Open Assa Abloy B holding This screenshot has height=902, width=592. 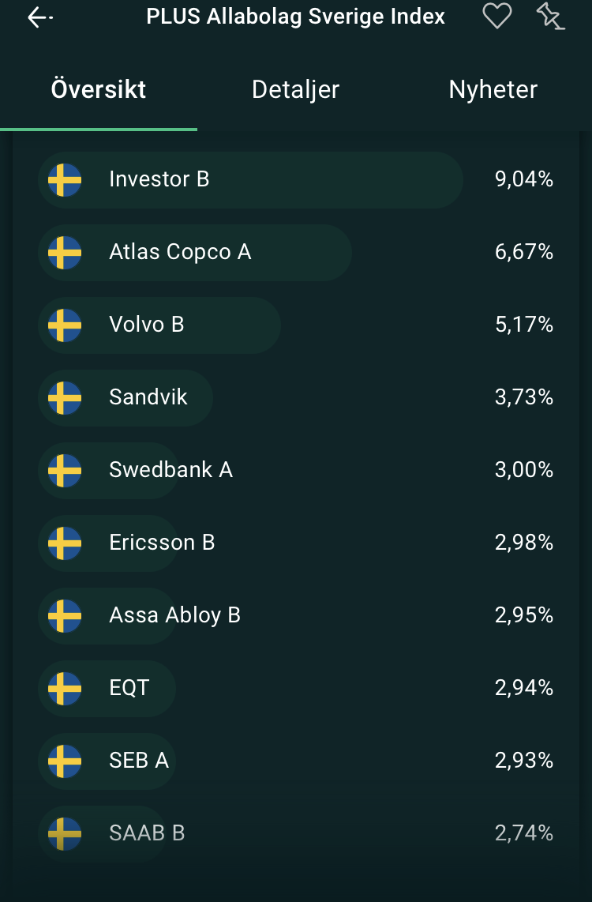(x=174, y=616)
